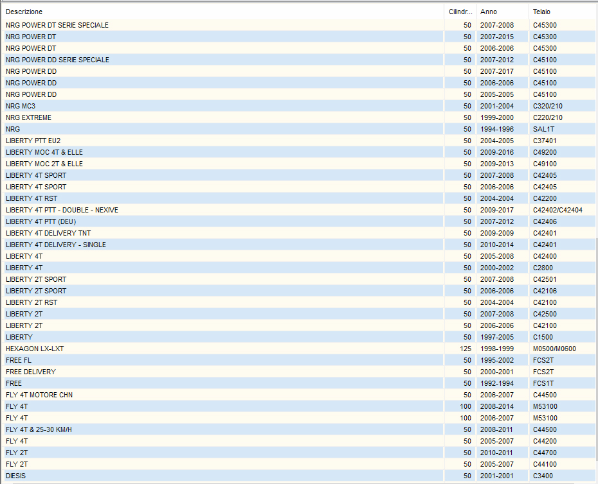Select FLY 4T 100cc row dated 2008-2014
This screenshot has height=484, width=598.
(x=298, y=406)
